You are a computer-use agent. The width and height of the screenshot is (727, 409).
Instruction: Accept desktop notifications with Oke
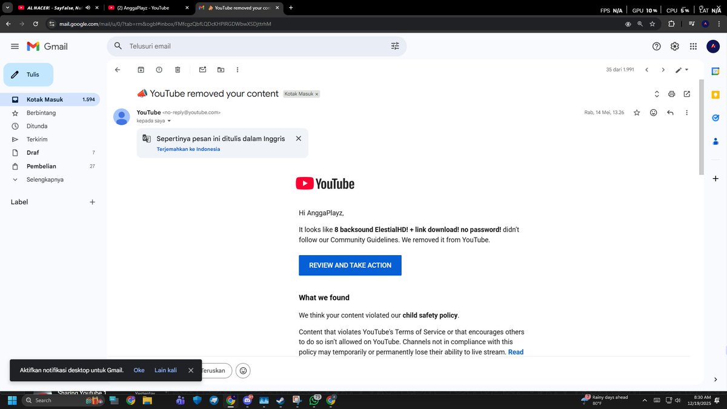[x=139, y=370]
